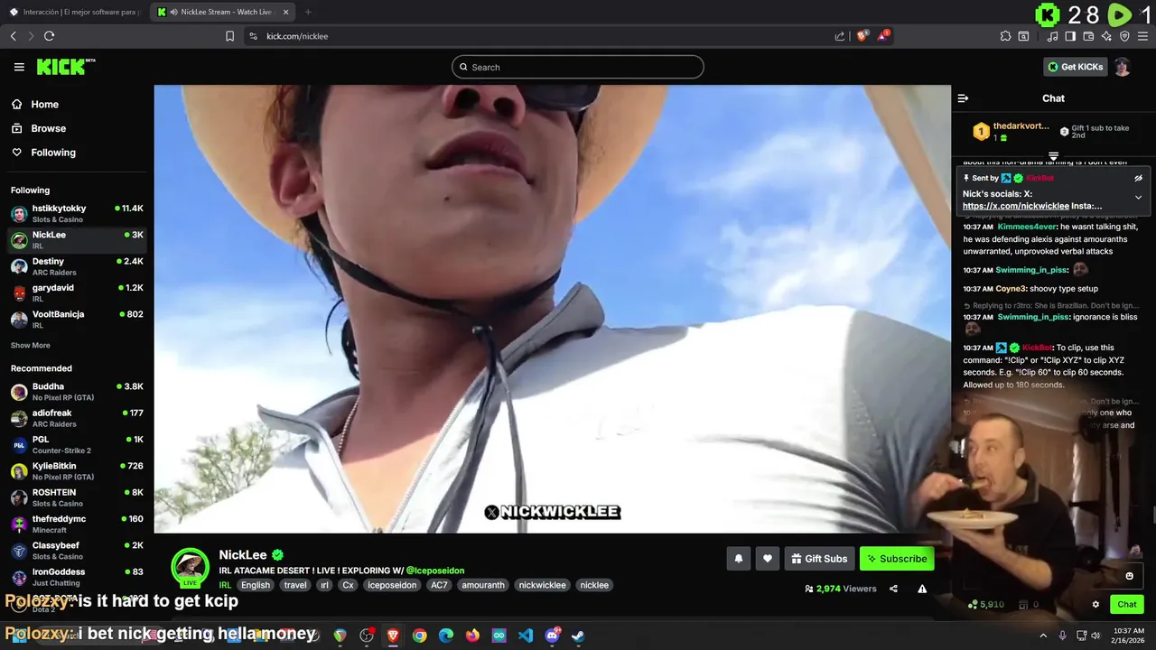
Task: Open the Kick hamburger menu
Action: [x=19, y=67]
